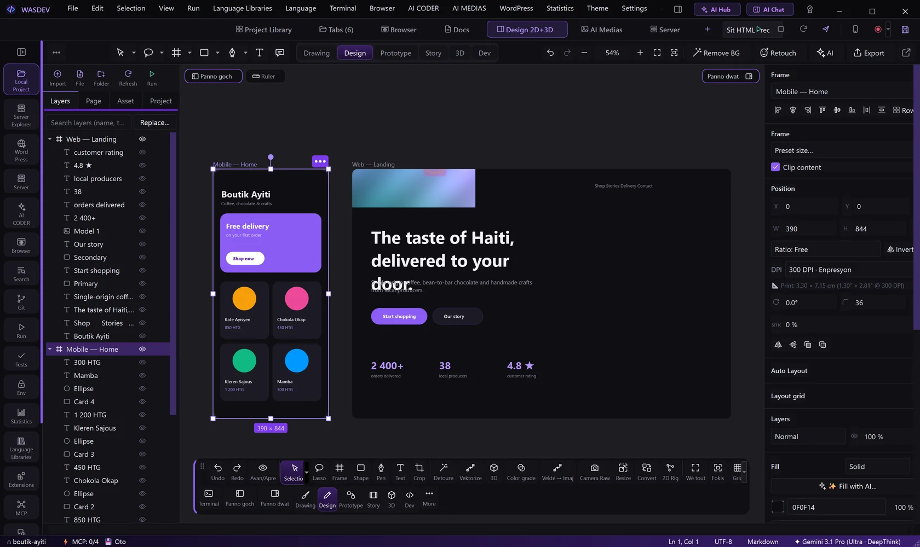Screen dimensions: 920x547
Task: Open the Extensions sidebar panel
Action: tap(21, 479)
